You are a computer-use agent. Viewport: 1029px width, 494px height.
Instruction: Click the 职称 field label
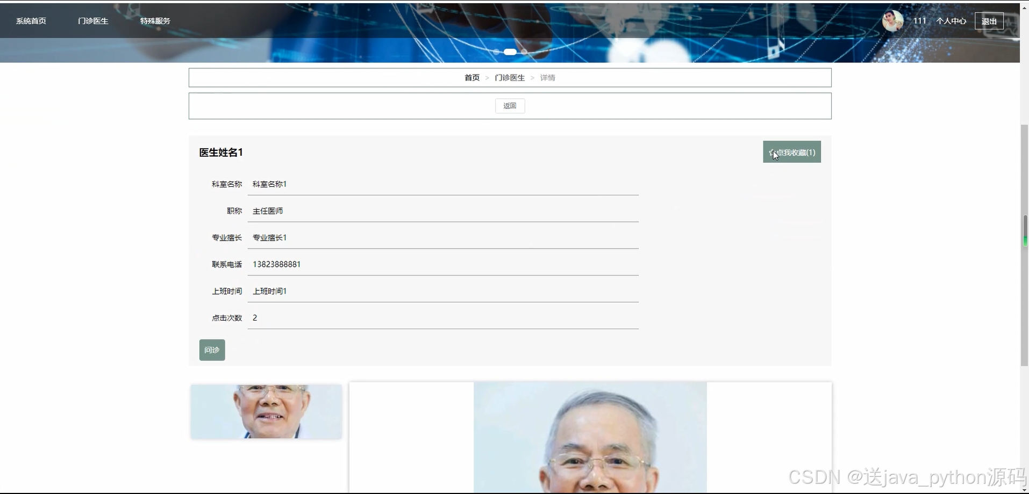(234, 211)
